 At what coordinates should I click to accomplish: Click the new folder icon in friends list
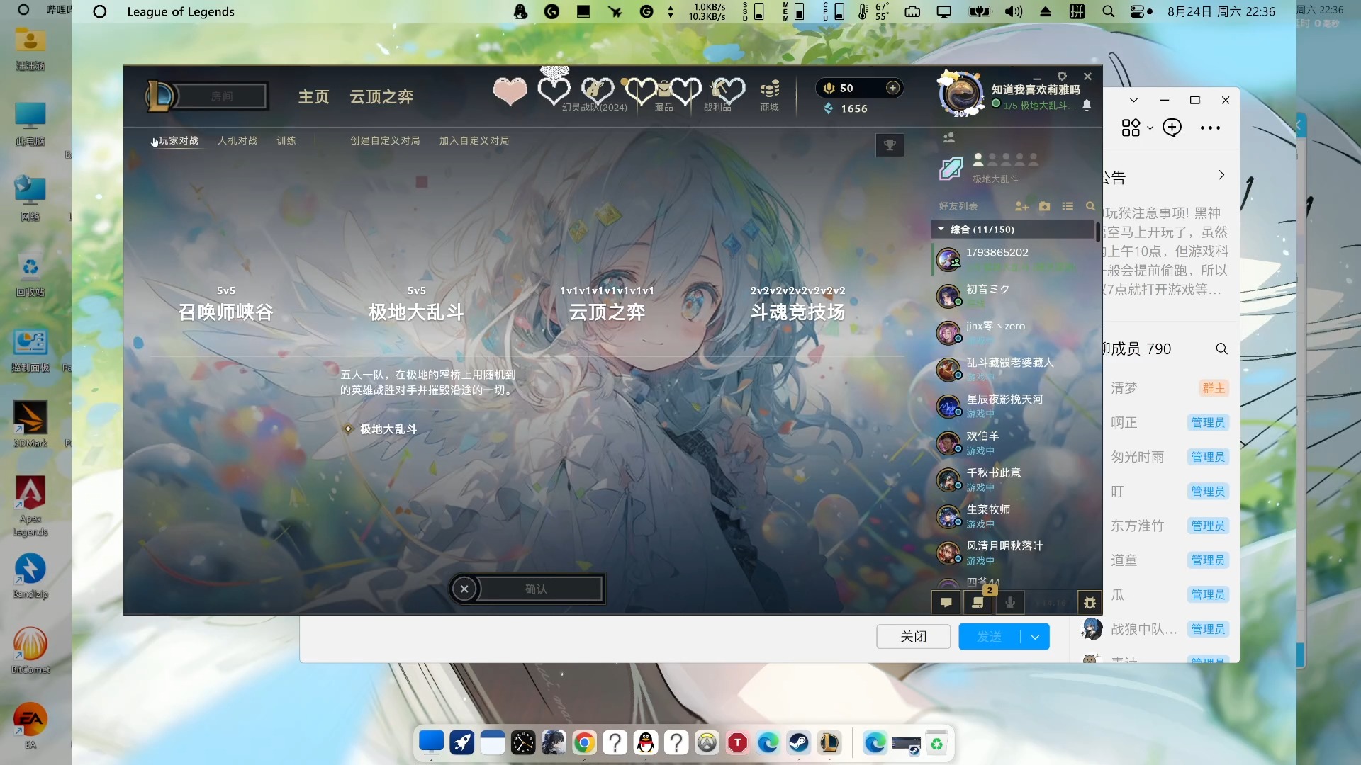(x=1044, y=206)
